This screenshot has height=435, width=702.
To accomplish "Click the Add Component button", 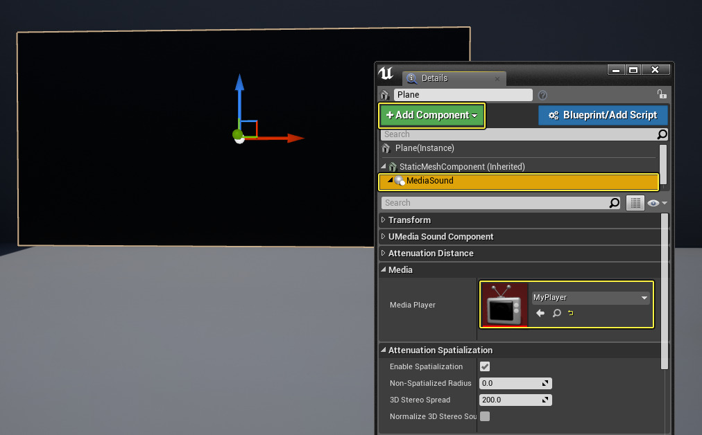I will 431,115.
